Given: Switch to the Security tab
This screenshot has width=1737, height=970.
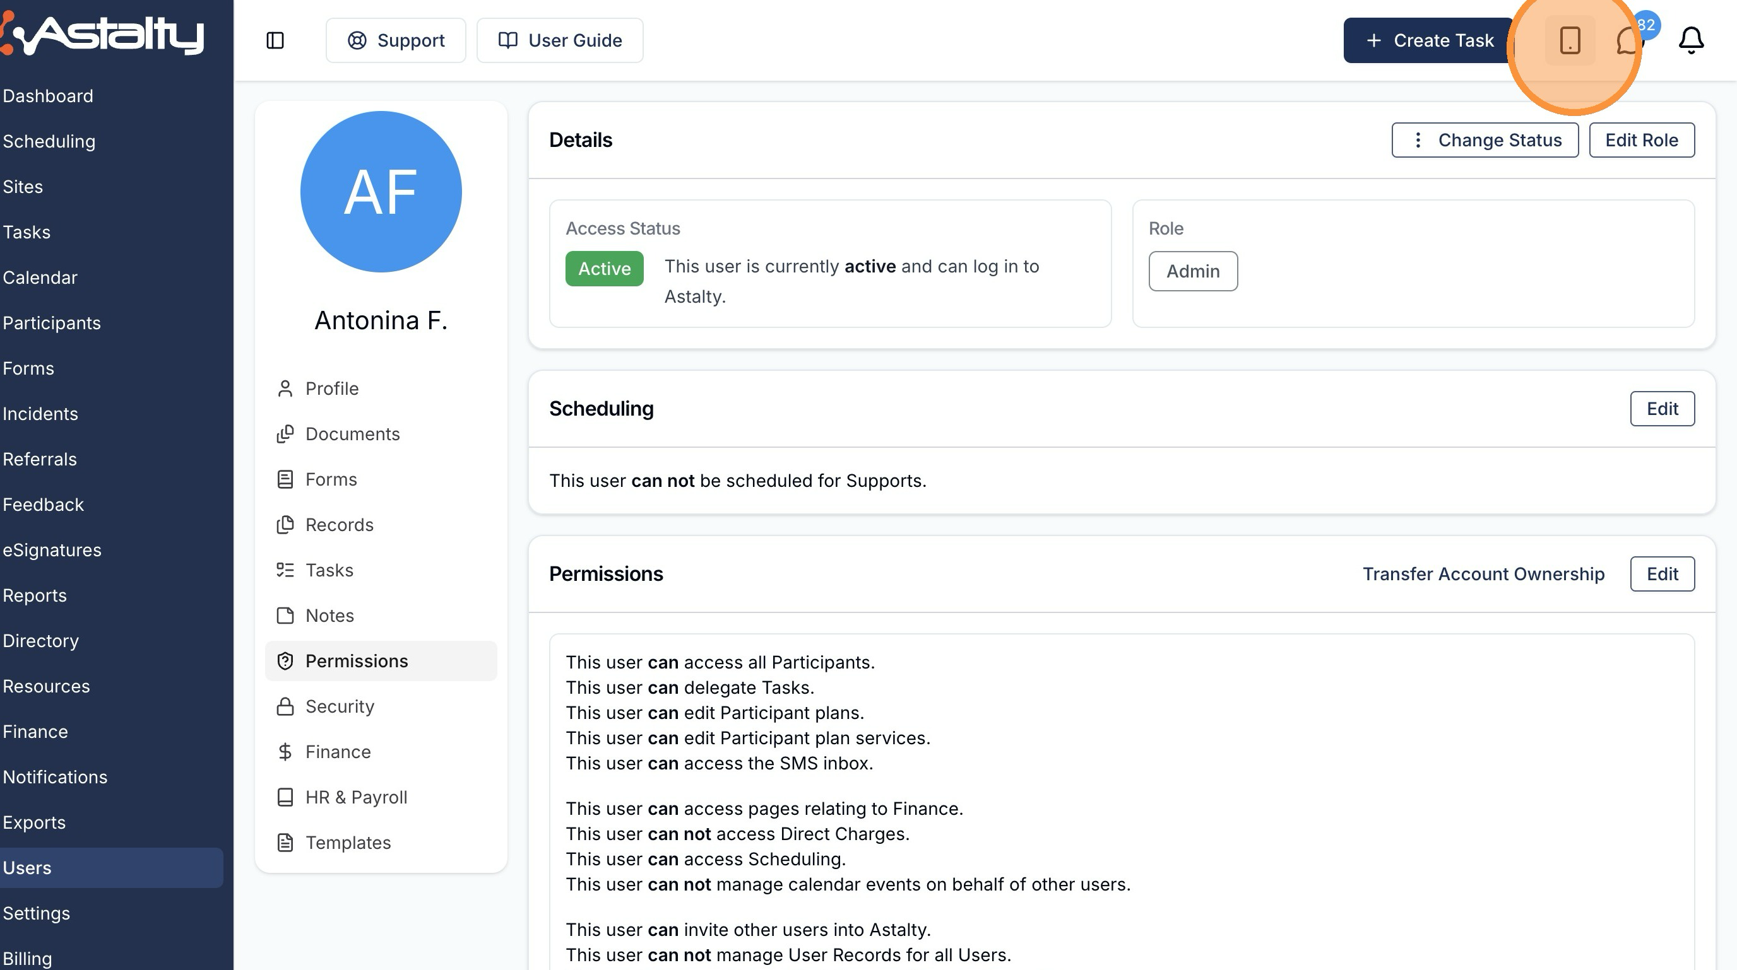Looking at the screenshot, I should (x=381, y=706).
